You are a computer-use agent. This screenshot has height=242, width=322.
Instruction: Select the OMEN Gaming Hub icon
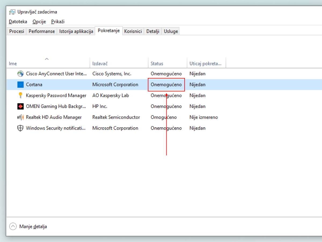click(20, 106)
